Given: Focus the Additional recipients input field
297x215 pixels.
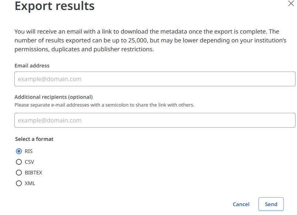Looking at the screenshot, I should click(x=155, y=120).
